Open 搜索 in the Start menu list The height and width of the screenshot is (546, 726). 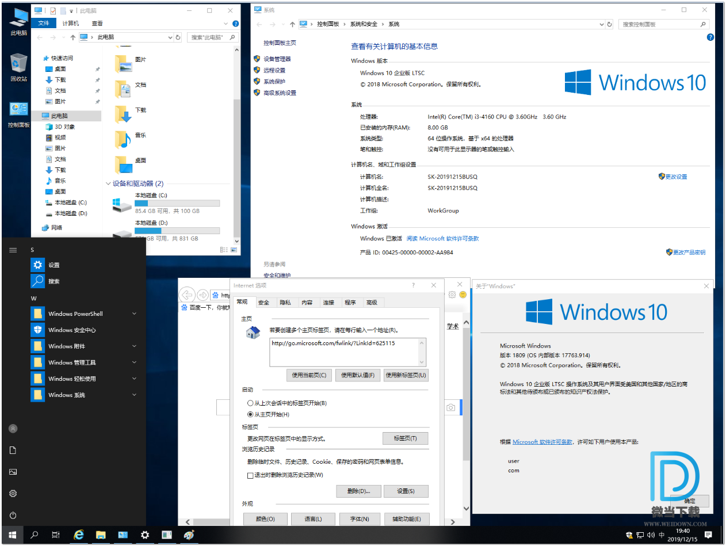point(86,281)
